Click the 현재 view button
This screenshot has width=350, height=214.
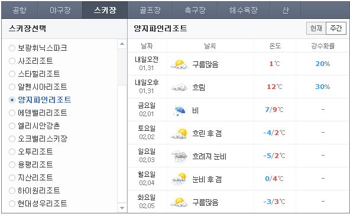click(316, 28)
